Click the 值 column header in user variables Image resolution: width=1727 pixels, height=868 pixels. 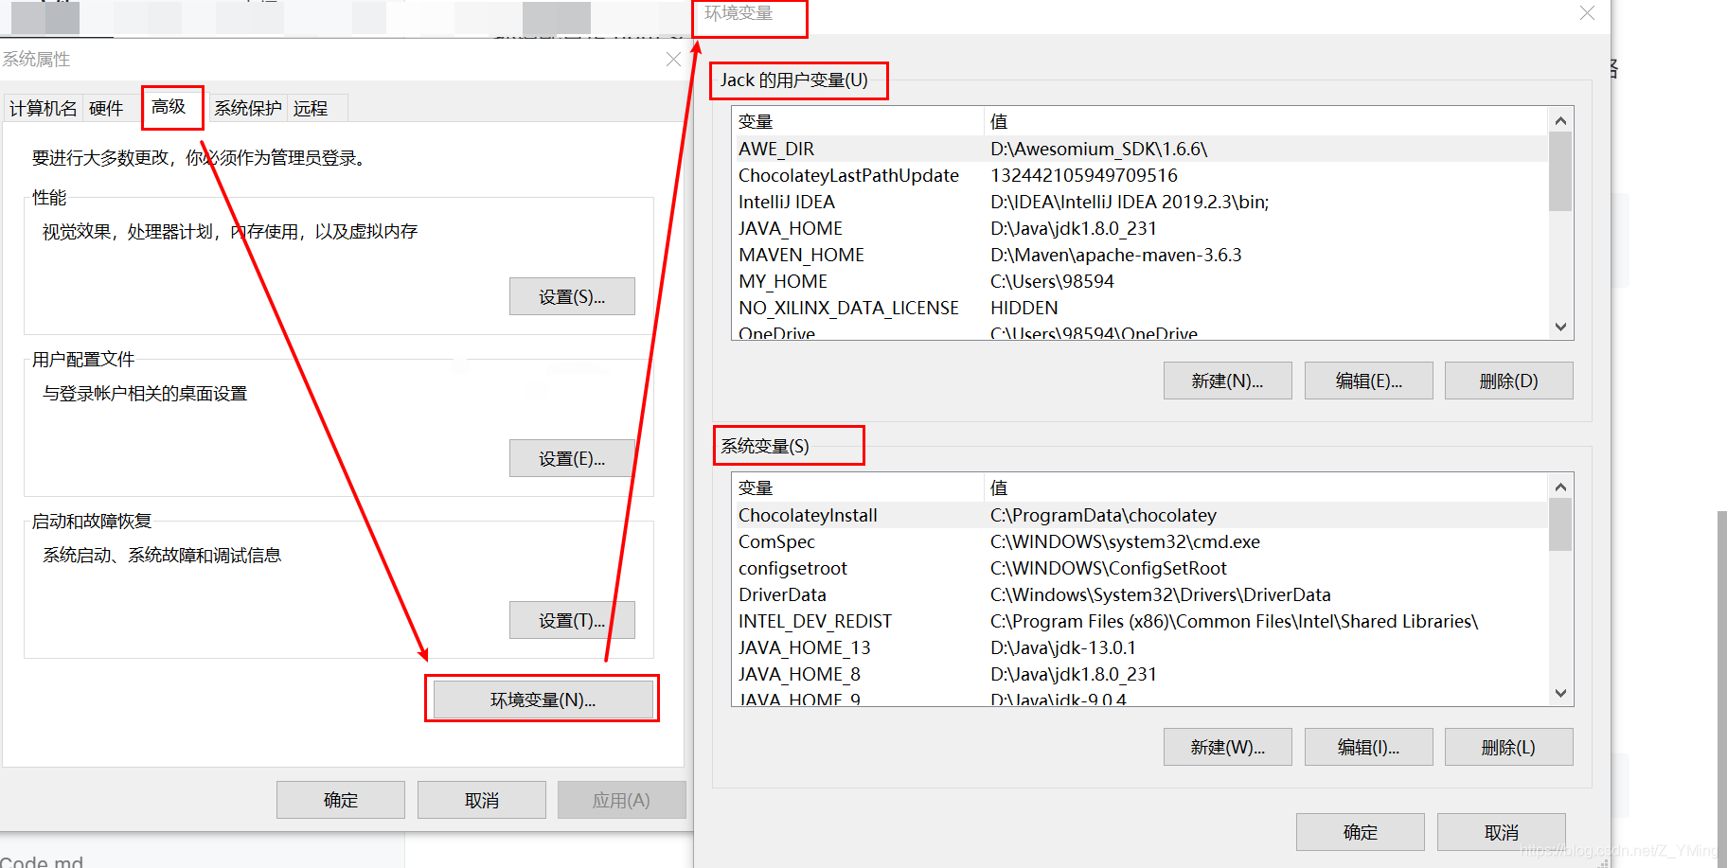(1266, 121)
